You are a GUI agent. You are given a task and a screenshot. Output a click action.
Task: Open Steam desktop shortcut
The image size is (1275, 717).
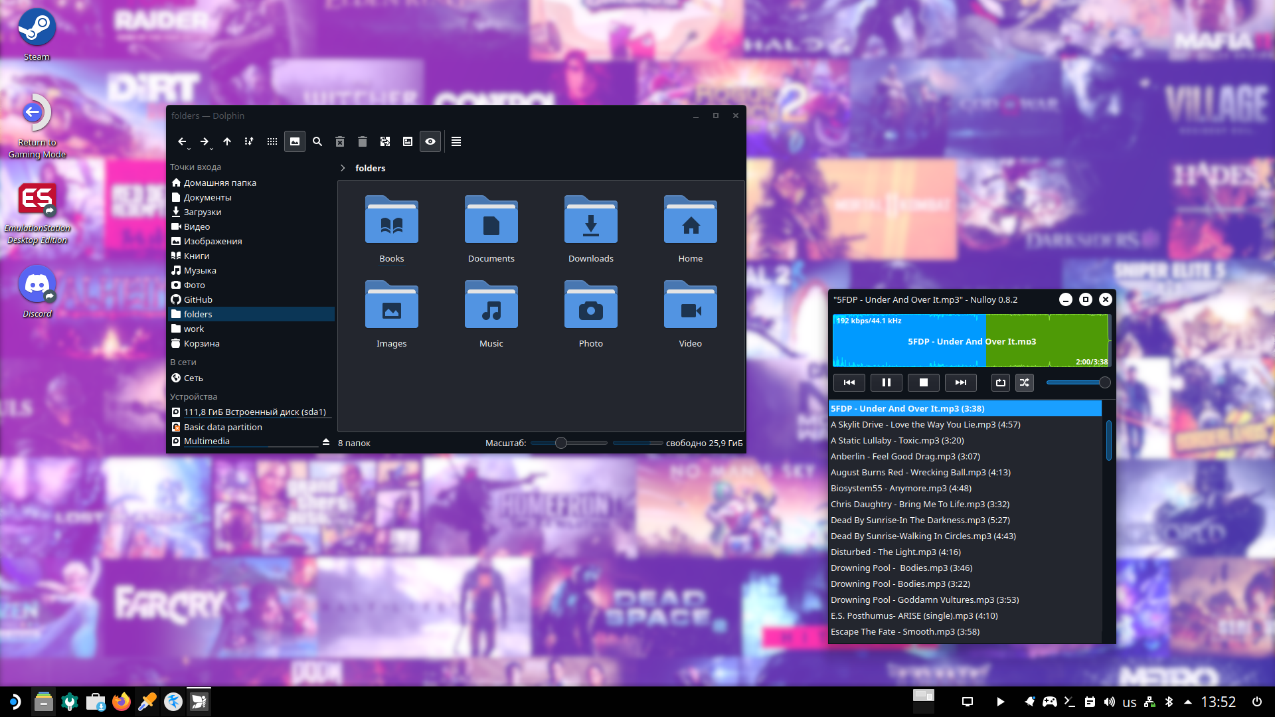(37, 35)
